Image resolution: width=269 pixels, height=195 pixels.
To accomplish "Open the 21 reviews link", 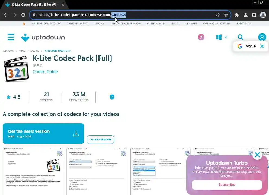I will [46, 97].
